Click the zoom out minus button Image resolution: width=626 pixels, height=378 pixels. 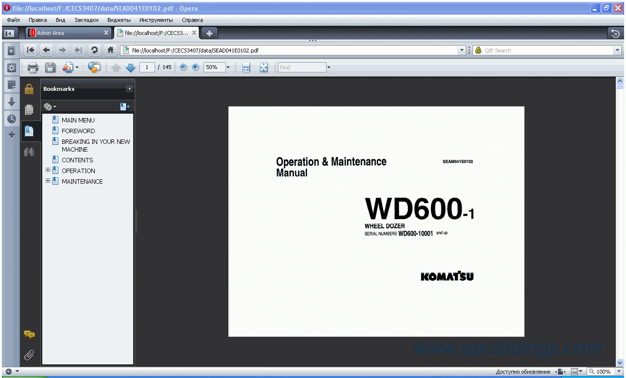click(x=183, y=68)
